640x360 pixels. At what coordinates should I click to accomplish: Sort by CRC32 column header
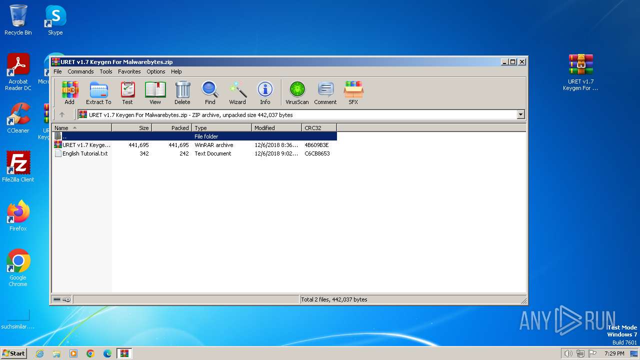tap(319, 128)
